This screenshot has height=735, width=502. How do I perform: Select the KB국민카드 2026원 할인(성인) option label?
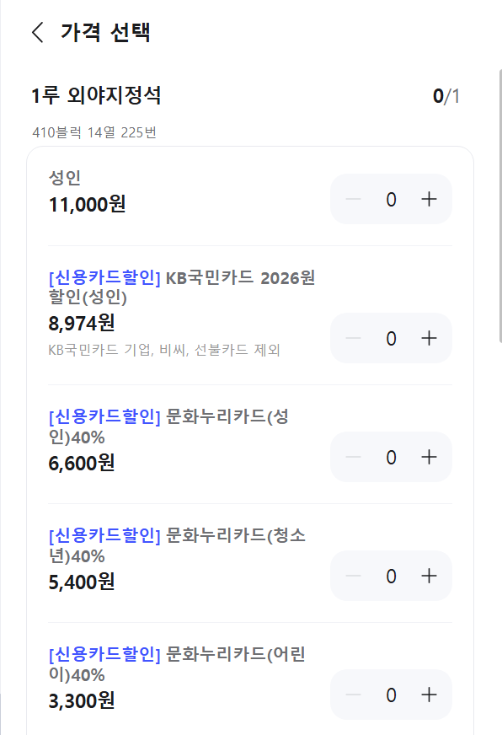pos(182,287)
